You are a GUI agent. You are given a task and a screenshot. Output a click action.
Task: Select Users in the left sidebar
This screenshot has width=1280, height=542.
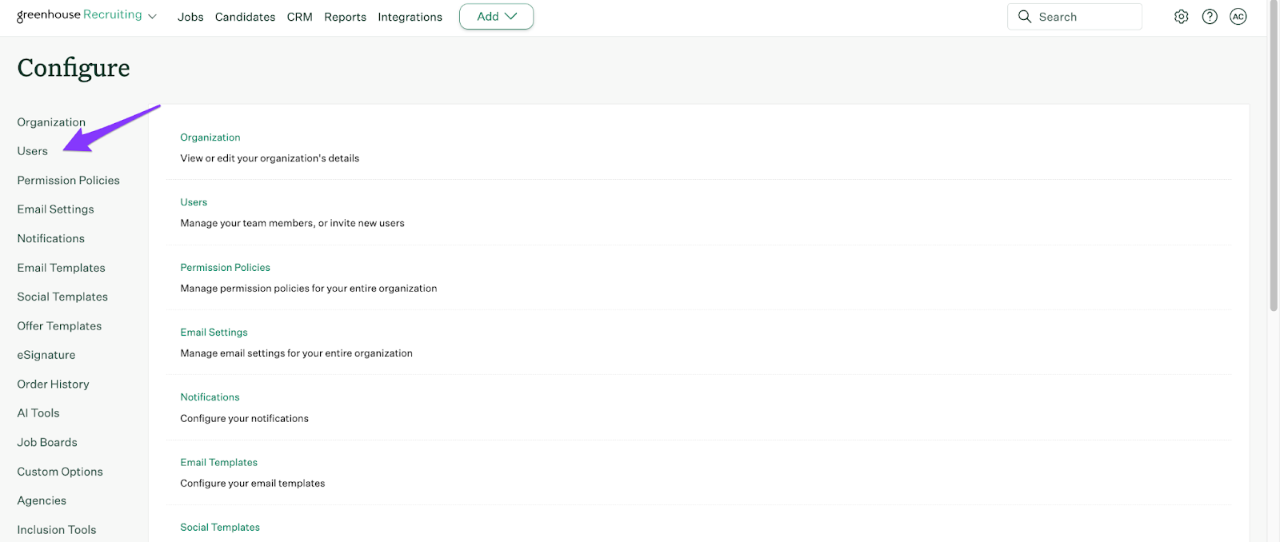33,151
